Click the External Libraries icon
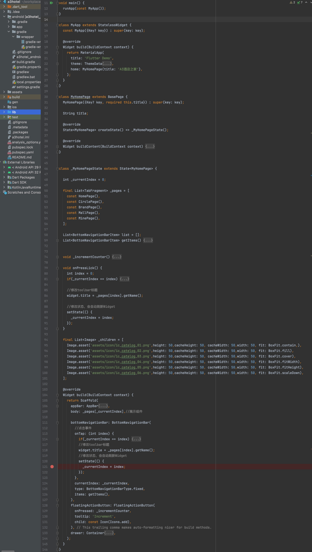Image resolution: width=312 pixels, height=552 pixels. [x=5, y=162]
